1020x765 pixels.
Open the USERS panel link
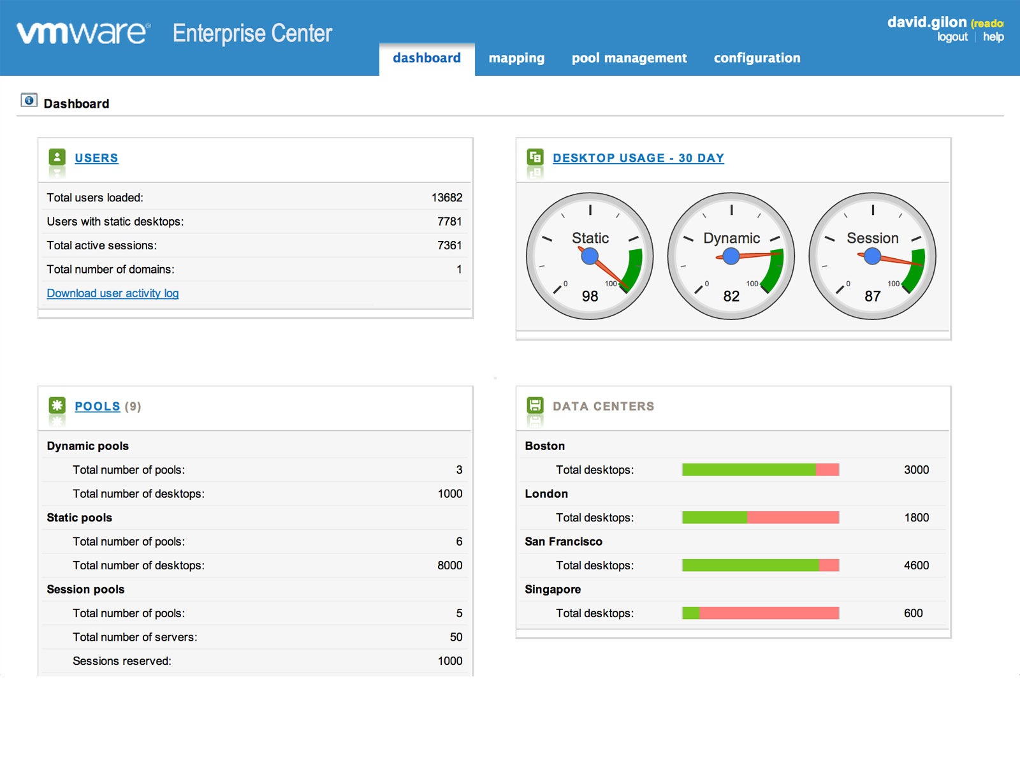(96, 158)
